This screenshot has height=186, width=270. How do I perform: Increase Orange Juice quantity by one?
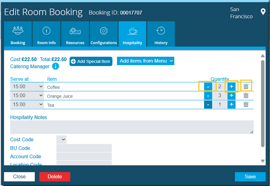point(231,96)
